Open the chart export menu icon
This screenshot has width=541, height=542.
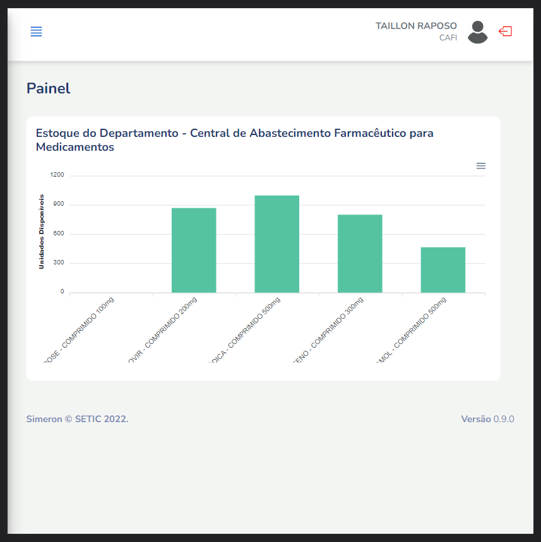[481, 166]
